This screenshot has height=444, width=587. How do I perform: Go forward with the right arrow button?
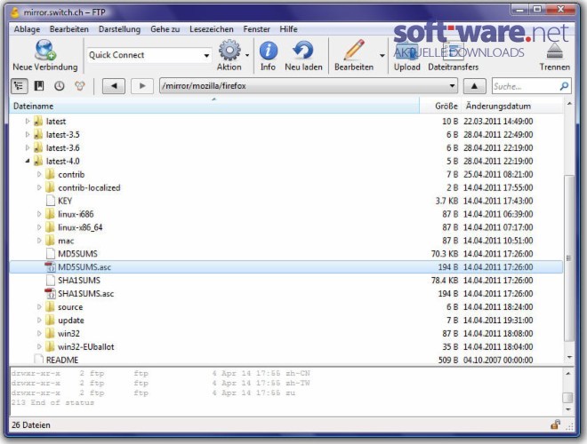point(142,86)
